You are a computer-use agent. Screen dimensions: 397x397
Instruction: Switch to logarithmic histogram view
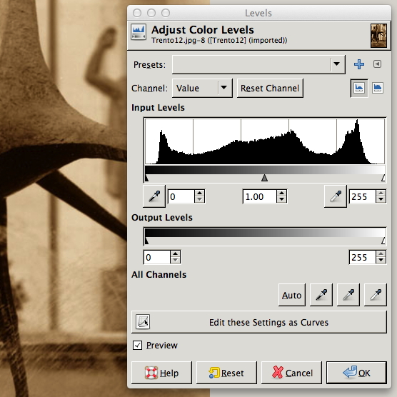click(x=378, y=88)
